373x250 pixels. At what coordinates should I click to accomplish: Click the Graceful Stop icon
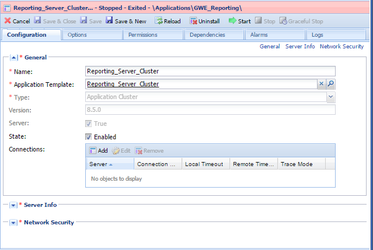click(x=283, y=20)
